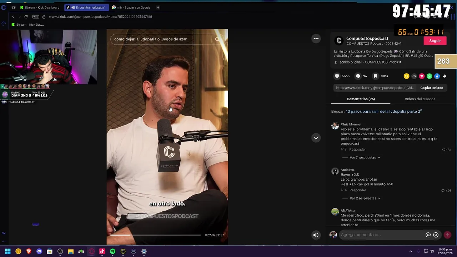The height and width of the screenshot is (257, 457).
Task: Click the browser address bar URL
Action: tap(100, 17)
